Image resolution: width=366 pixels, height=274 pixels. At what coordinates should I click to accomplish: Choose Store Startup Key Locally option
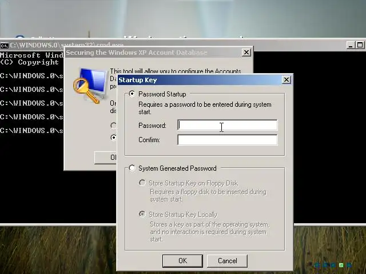(142, 214)
